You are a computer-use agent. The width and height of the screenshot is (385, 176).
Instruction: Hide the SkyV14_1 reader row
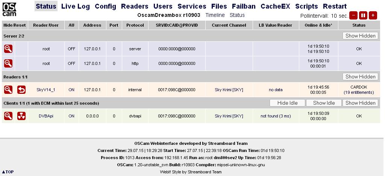pos(8,90)
